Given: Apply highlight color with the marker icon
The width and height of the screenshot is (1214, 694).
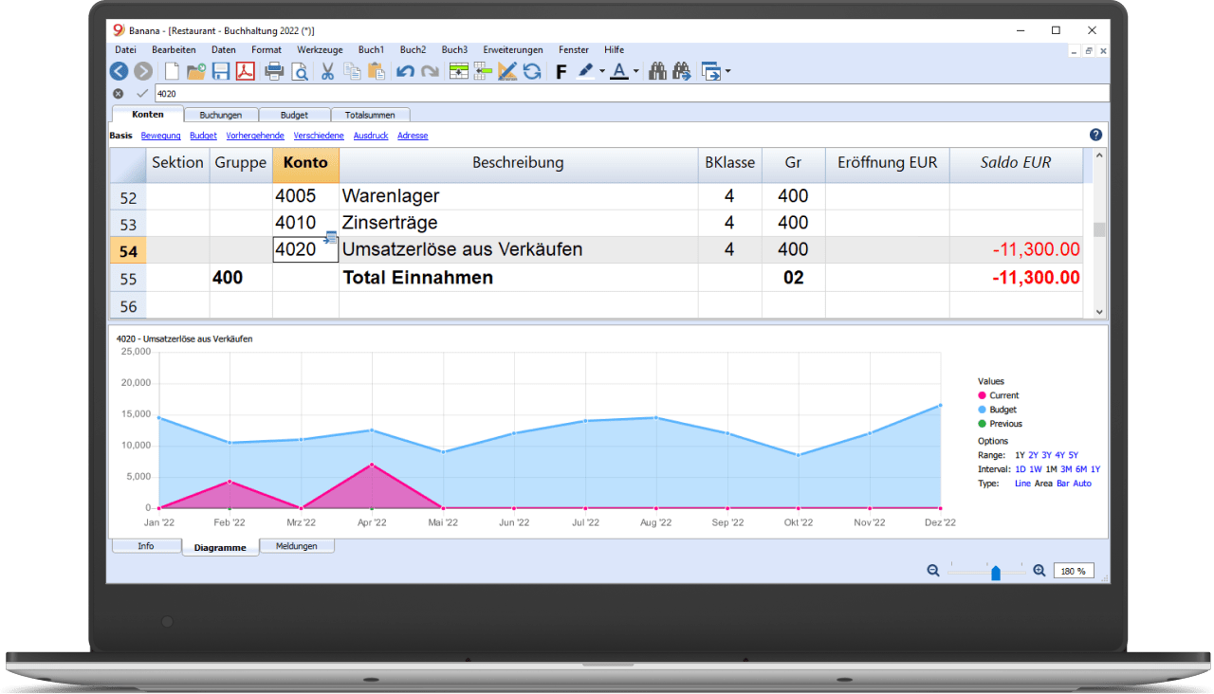Looking at the screenshot, I should (x=586, y=71).
